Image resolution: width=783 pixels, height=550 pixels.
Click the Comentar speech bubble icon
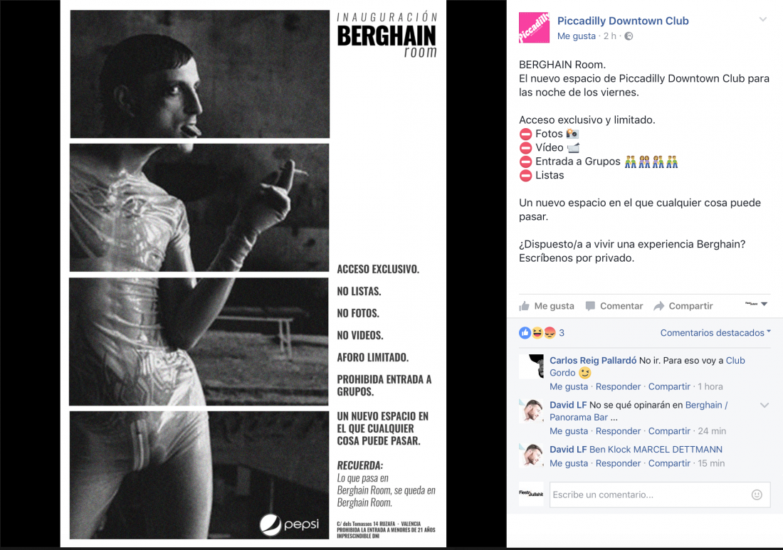(x=590, y=306)
